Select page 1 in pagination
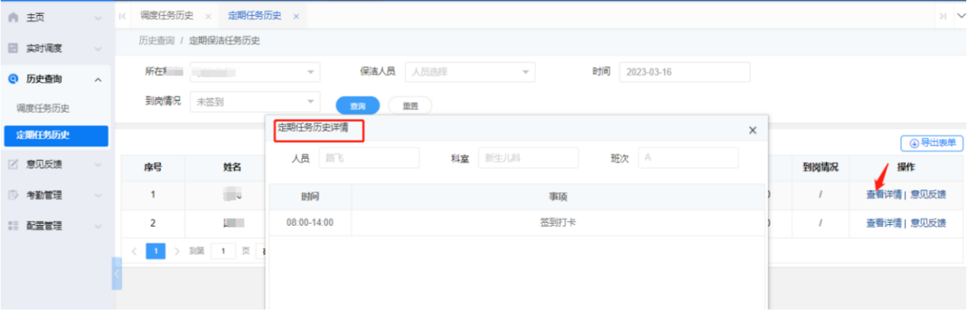Image resolution: width=967 pixels, height=319 pixels. (156, 250)
